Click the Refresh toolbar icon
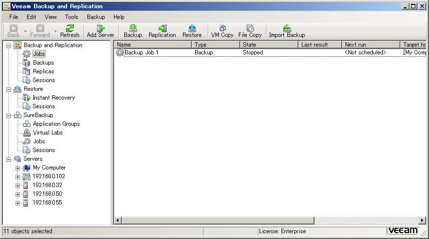The image size is (429, 239). [x=70, y=28]
